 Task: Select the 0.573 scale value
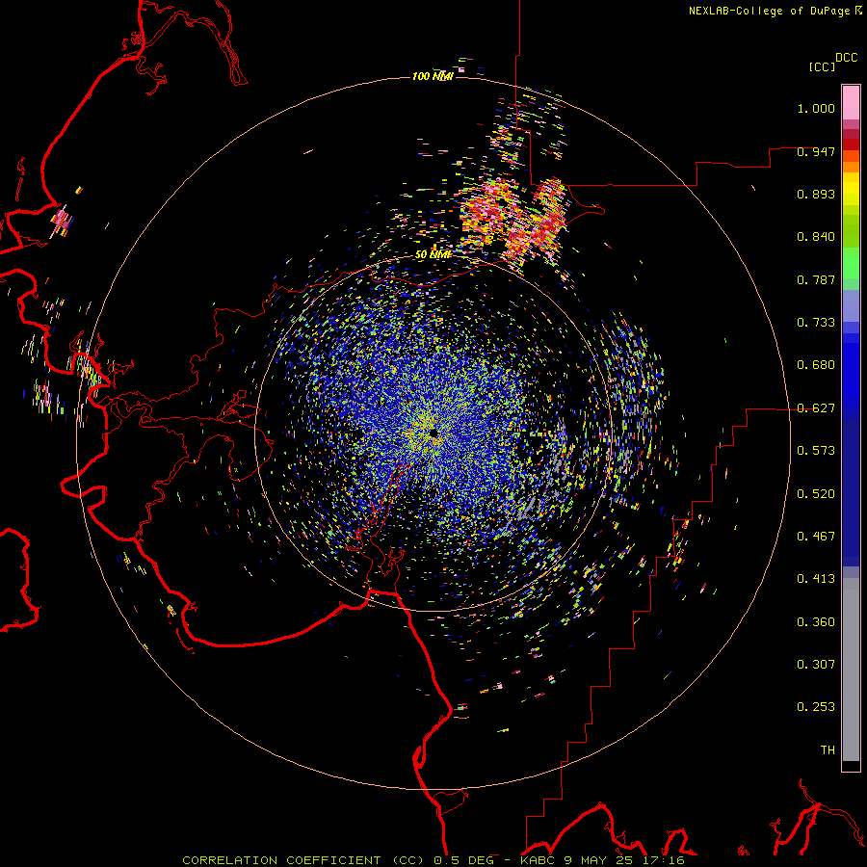(816, 451)
